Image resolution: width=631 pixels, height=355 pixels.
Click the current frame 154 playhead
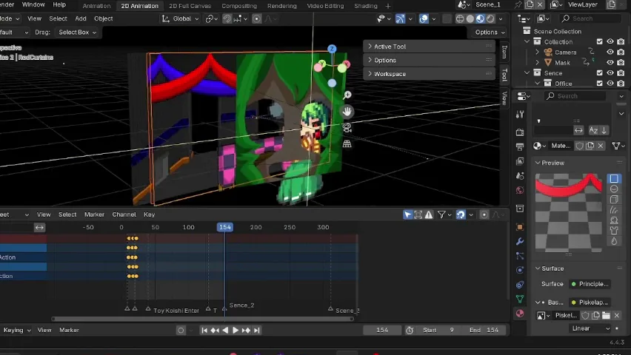pyautogui.click(x=225, y=228)
